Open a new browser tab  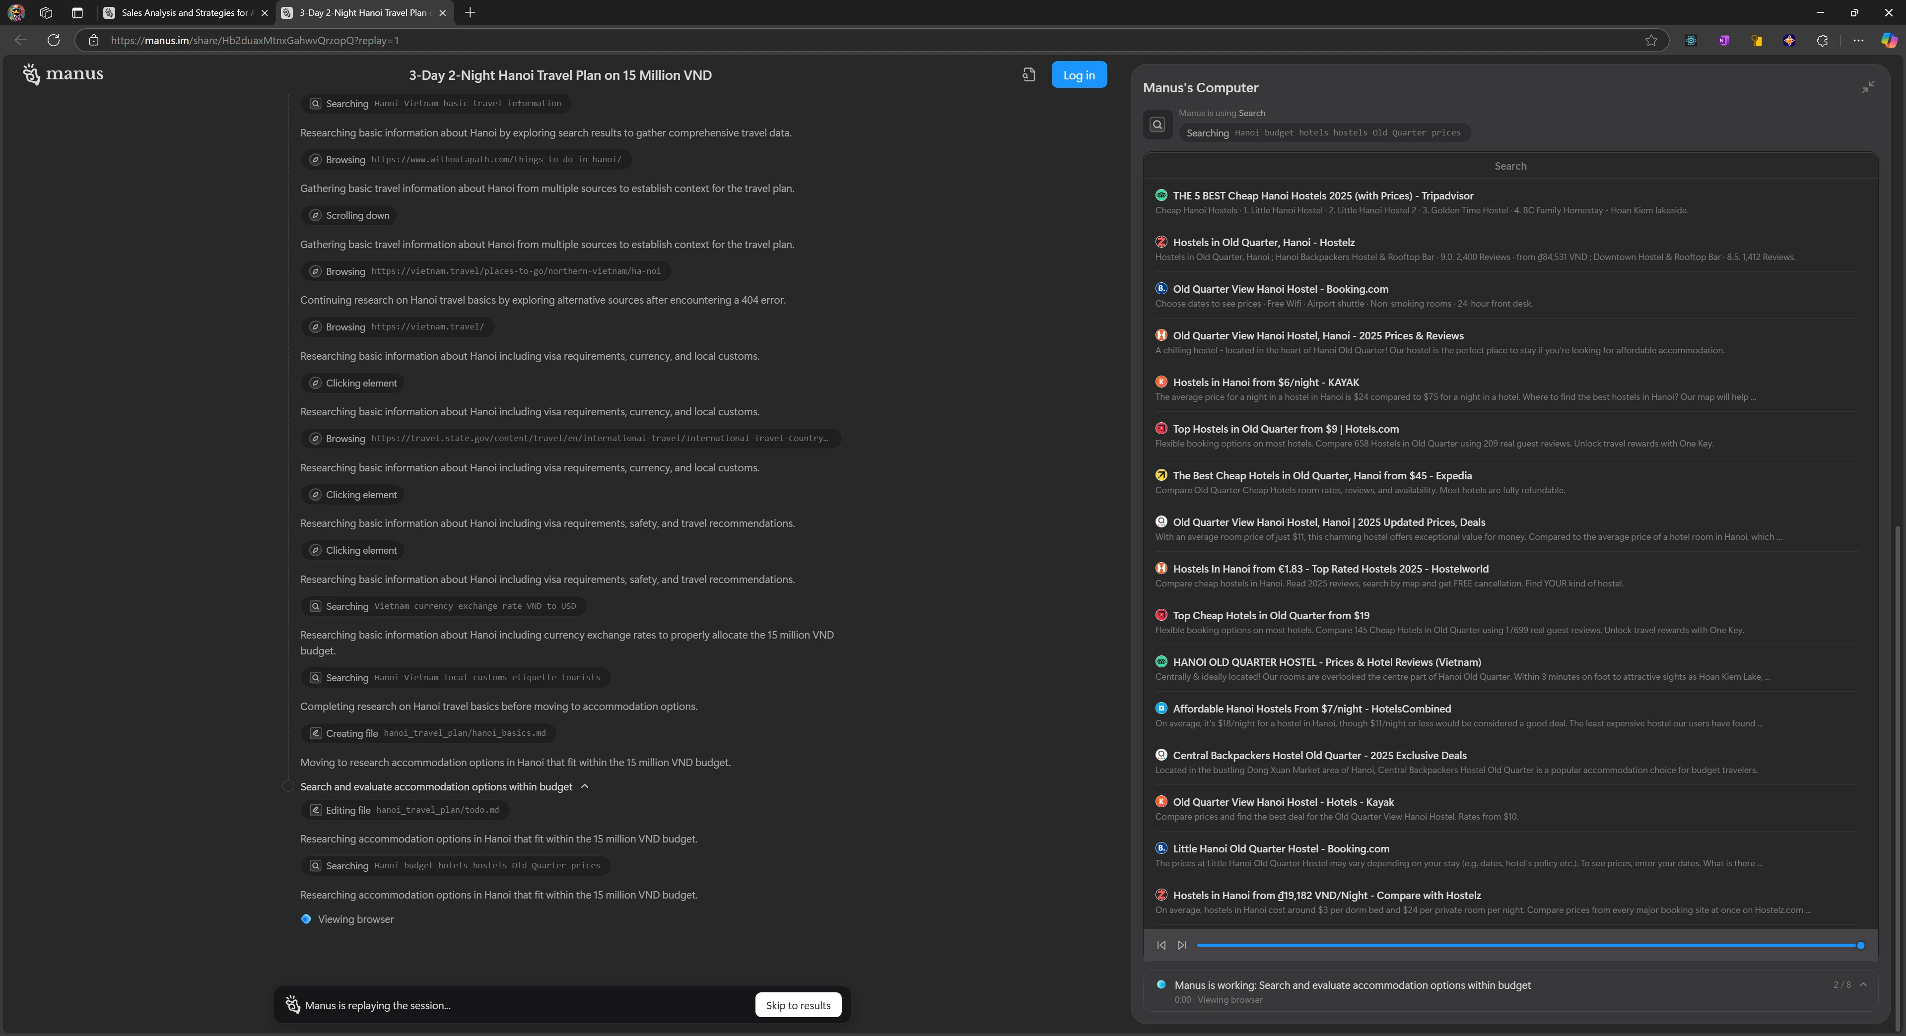pos(470,12)
